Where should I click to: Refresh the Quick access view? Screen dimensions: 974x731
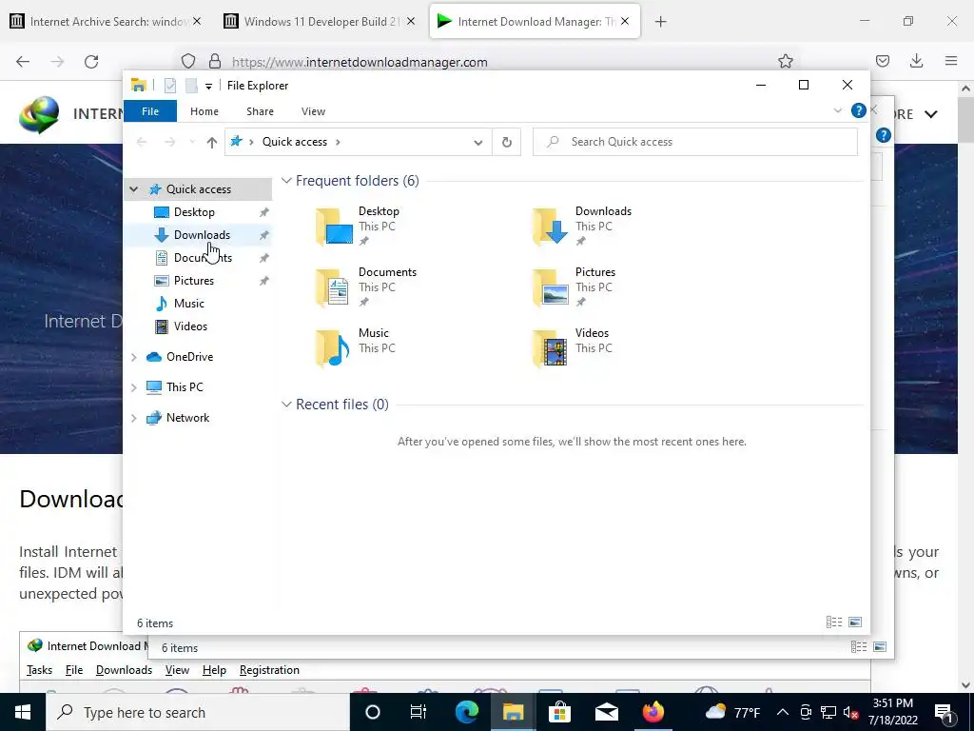tap(507, 142)
